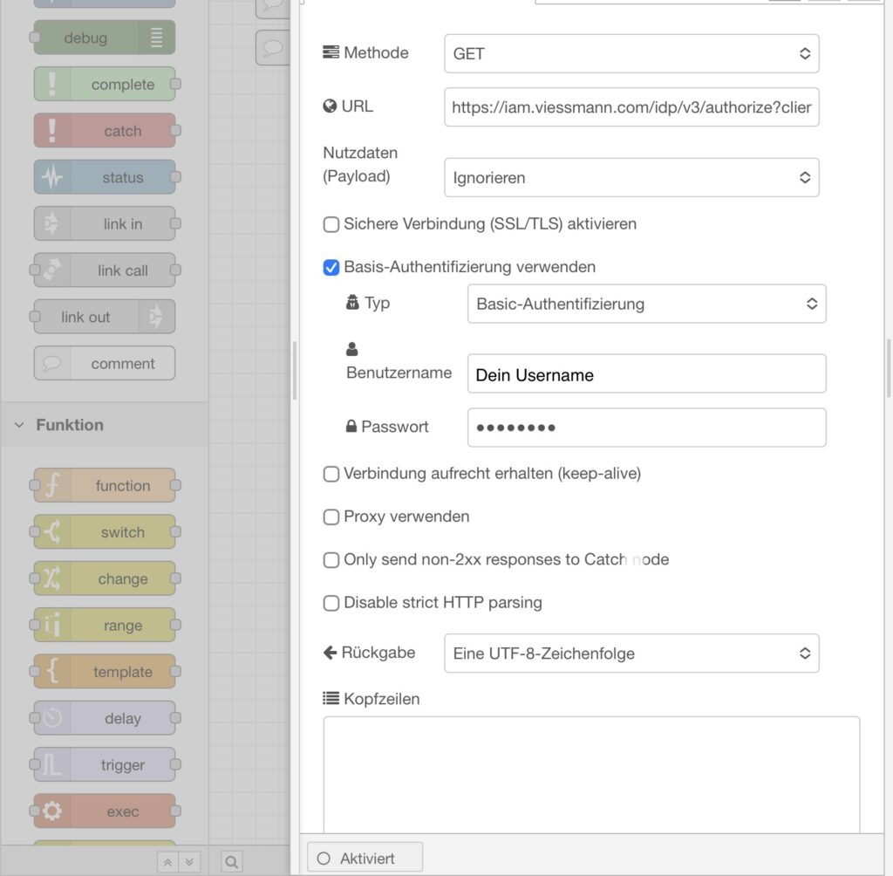Click the Aktiviert status button
This screenshot has width=893, height=876.
point(365,857)
